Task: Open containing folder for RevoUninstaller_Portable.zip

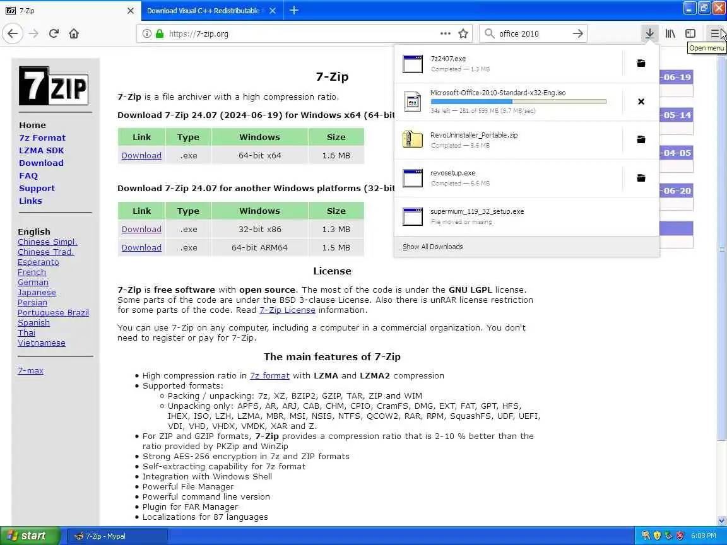Action: [641, 139]
